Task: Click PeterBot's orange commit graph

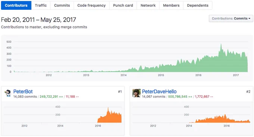Action: point(109,115)
